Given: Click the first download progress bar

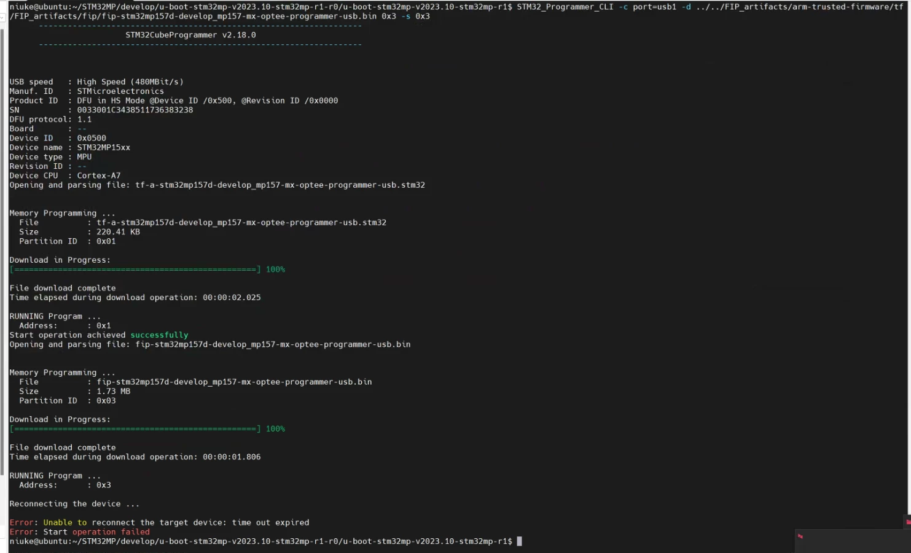Looking at the screenshot, I should click(x=135, y=269).
